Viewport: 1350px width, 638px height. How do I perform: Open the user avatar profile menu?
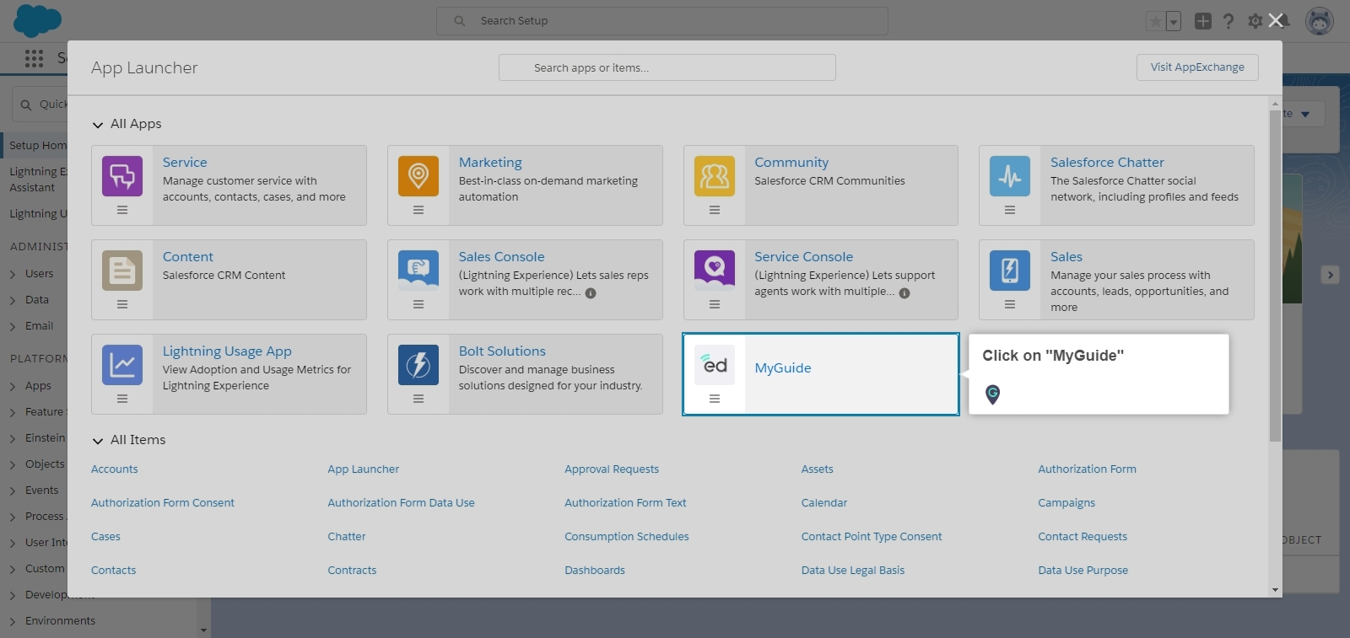[x=1320, y=21]
